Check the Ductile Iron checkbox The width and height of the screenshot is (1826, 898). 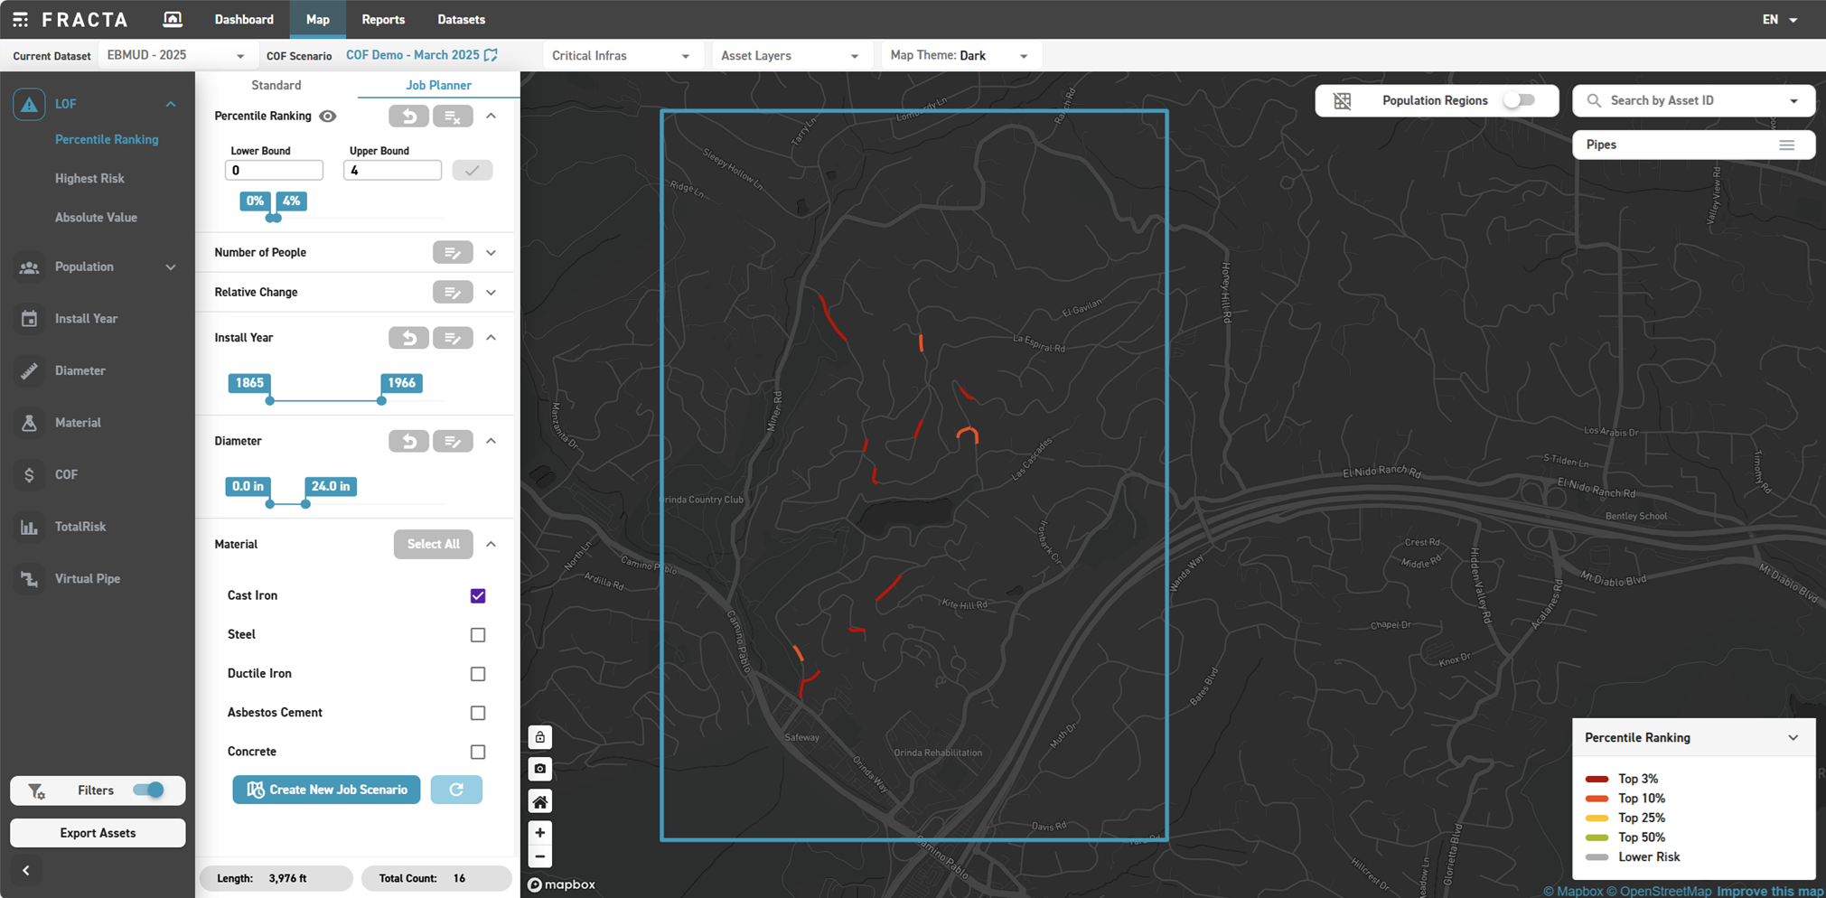tap(478, 674)
